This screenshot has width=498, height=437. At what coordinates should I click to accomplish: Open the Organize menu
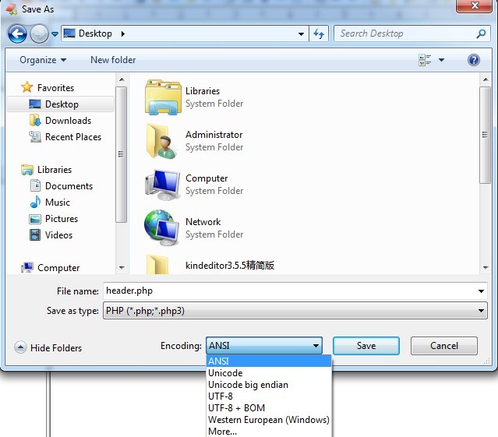click(43, 60)
